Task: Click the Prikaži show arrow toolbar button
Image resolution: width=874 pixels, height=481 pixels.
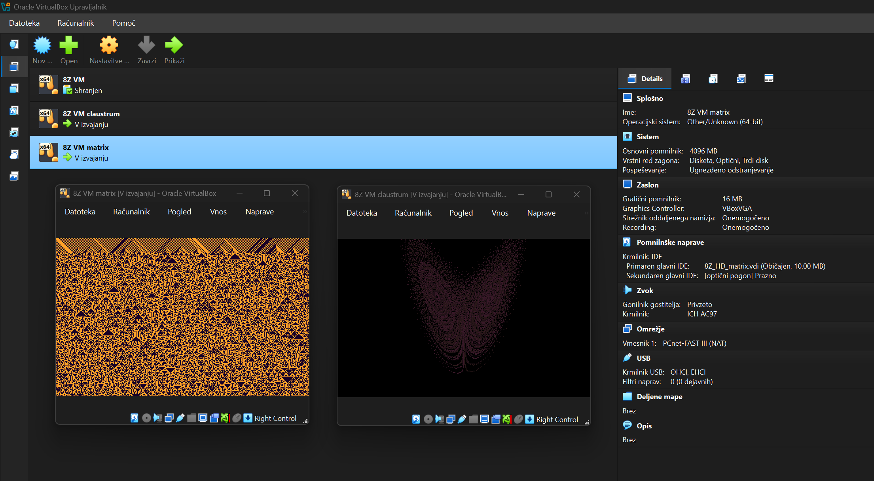Action: click(174, 50)
